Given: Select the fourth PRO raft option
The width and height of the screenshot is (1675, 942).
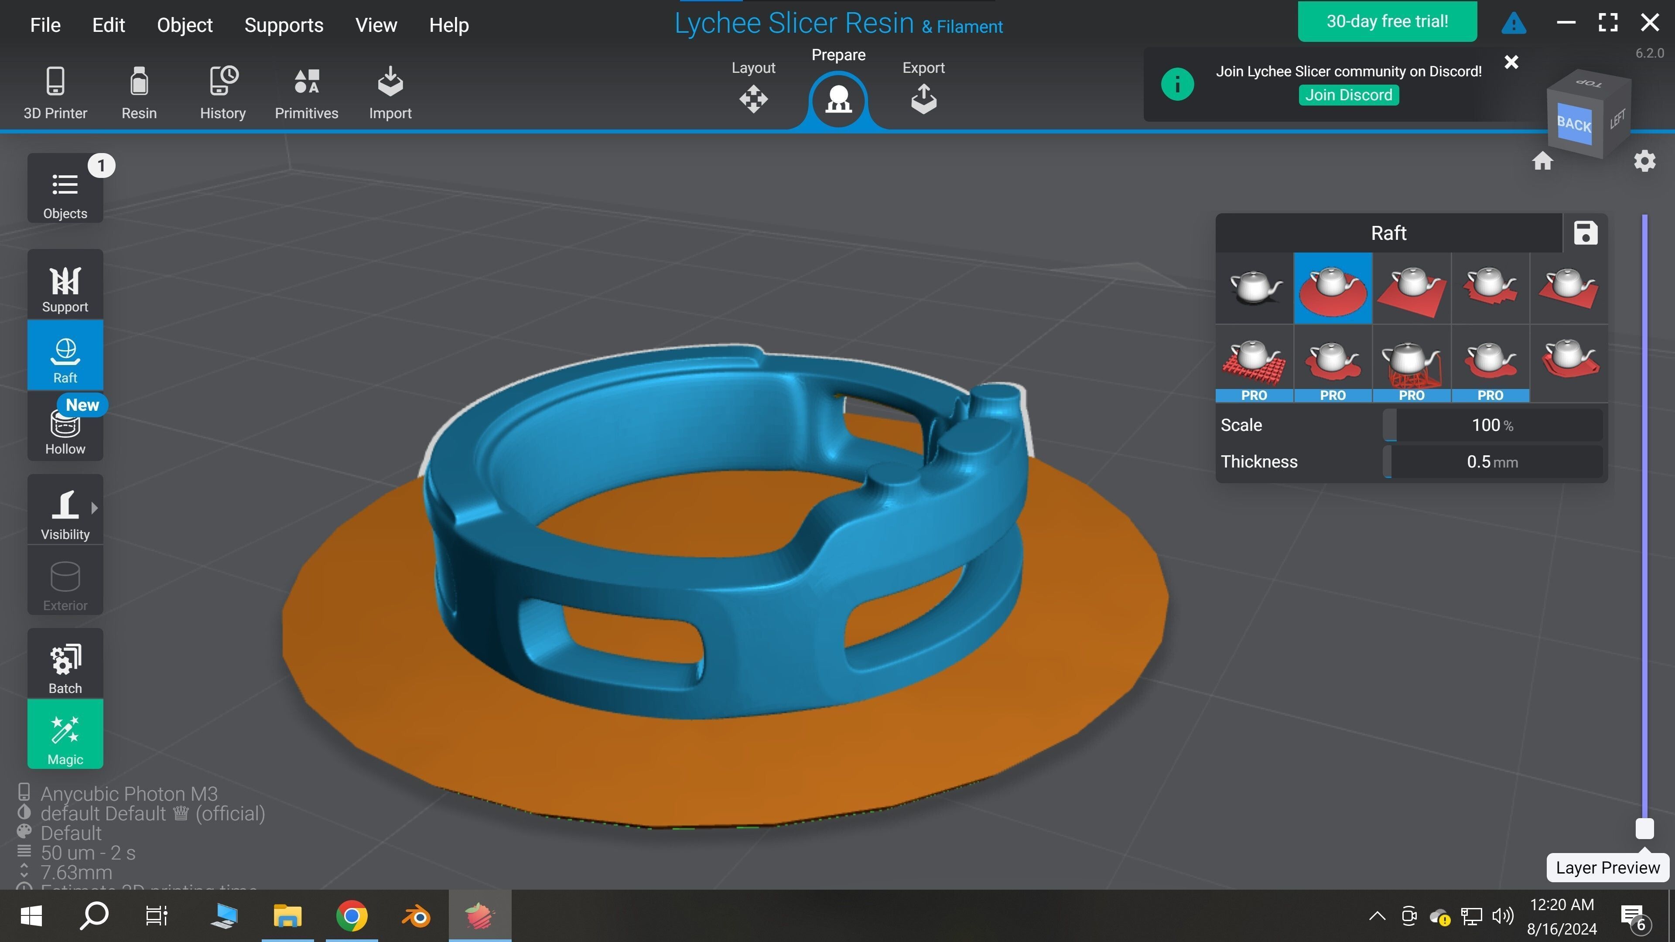Looking at the screenshot, I should 1490,363.
